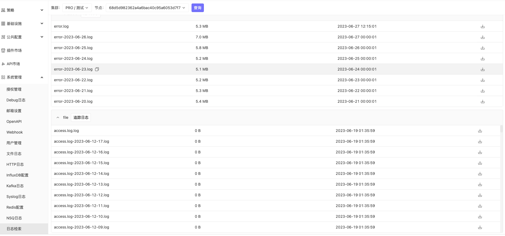This screenshot has width=505, height=236.
Task: Click the 插件市场 store icon
Action: tap(3, 50)
